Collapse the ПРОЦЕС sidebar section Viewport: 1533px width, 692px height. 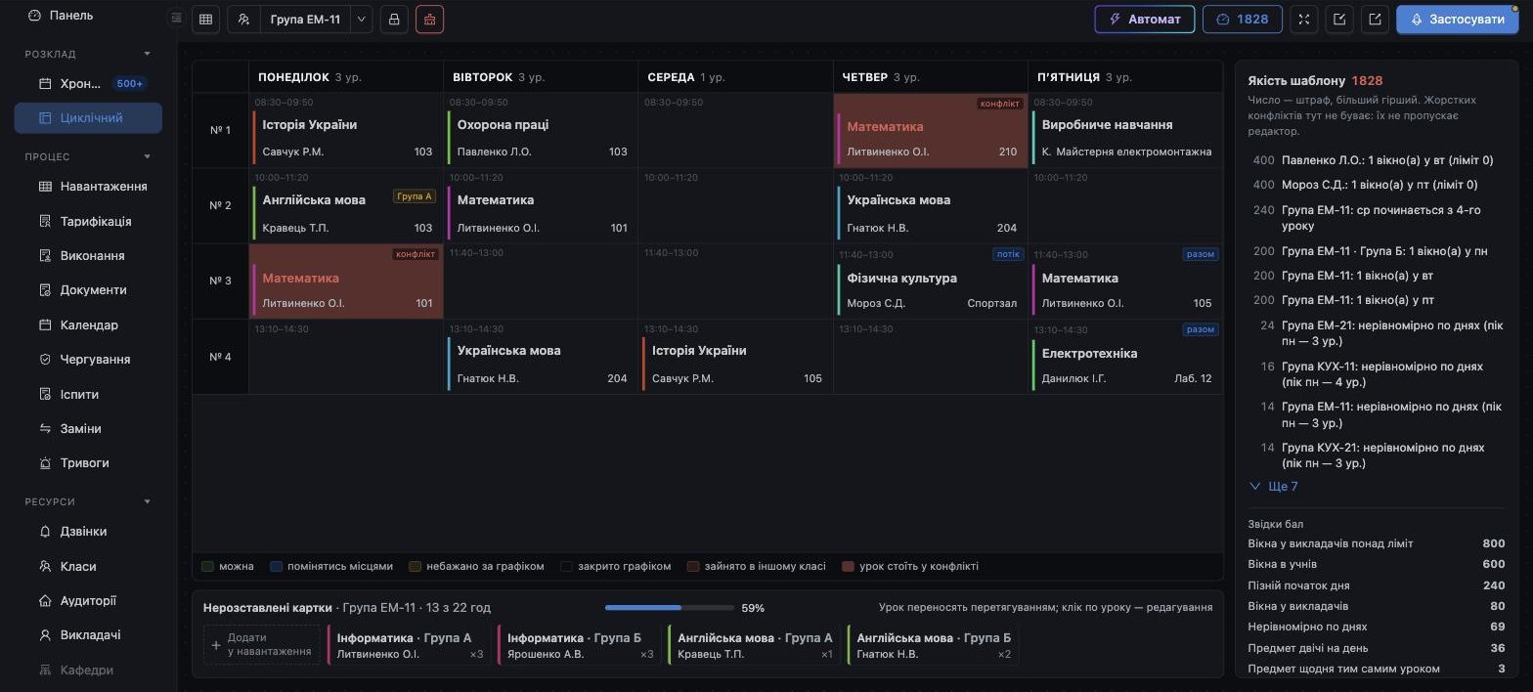coord(148,156)
